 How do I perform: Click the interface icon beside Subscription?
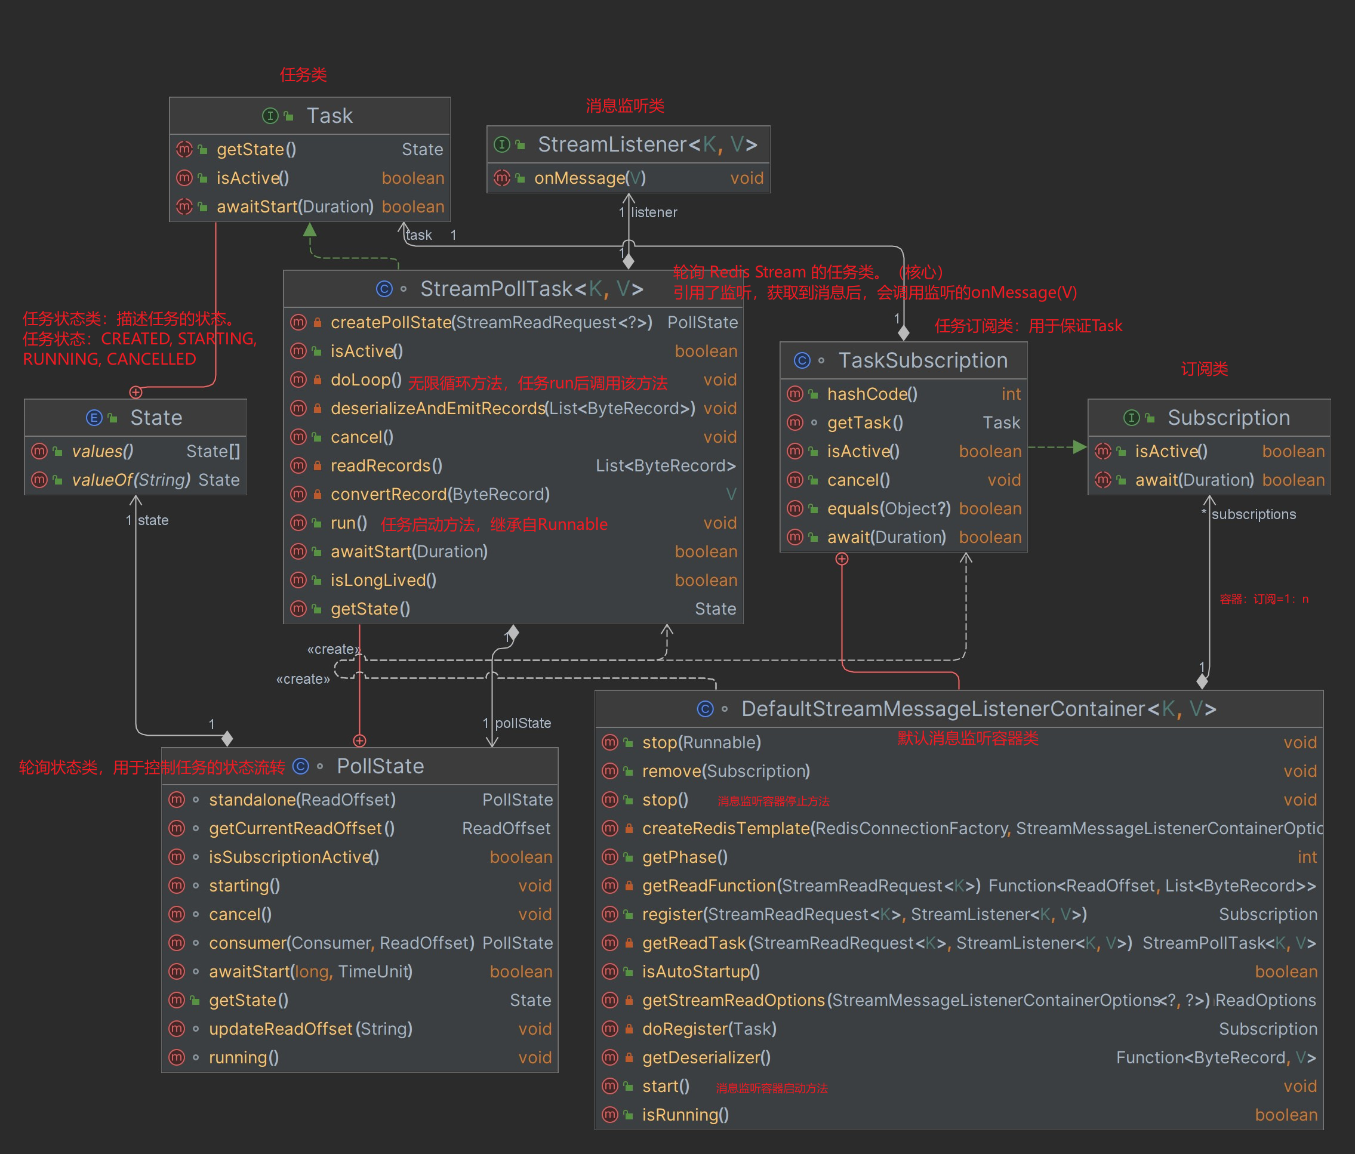1131,418
